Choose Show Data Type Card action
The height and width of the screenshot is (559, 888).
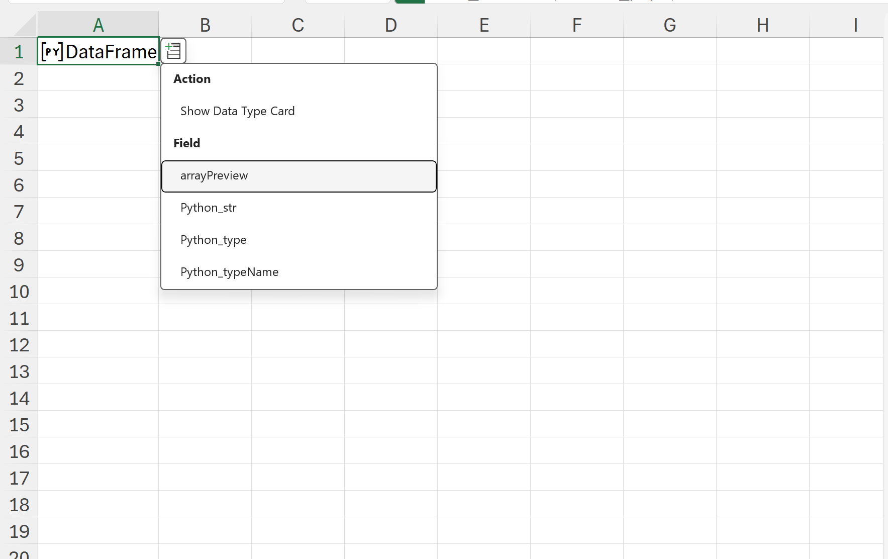(x=237, y=111)
